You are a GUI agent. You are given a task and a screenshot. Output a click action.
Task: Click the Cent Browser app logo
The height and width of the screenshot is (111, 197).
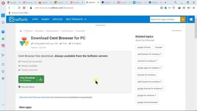[x=24, y=42]
